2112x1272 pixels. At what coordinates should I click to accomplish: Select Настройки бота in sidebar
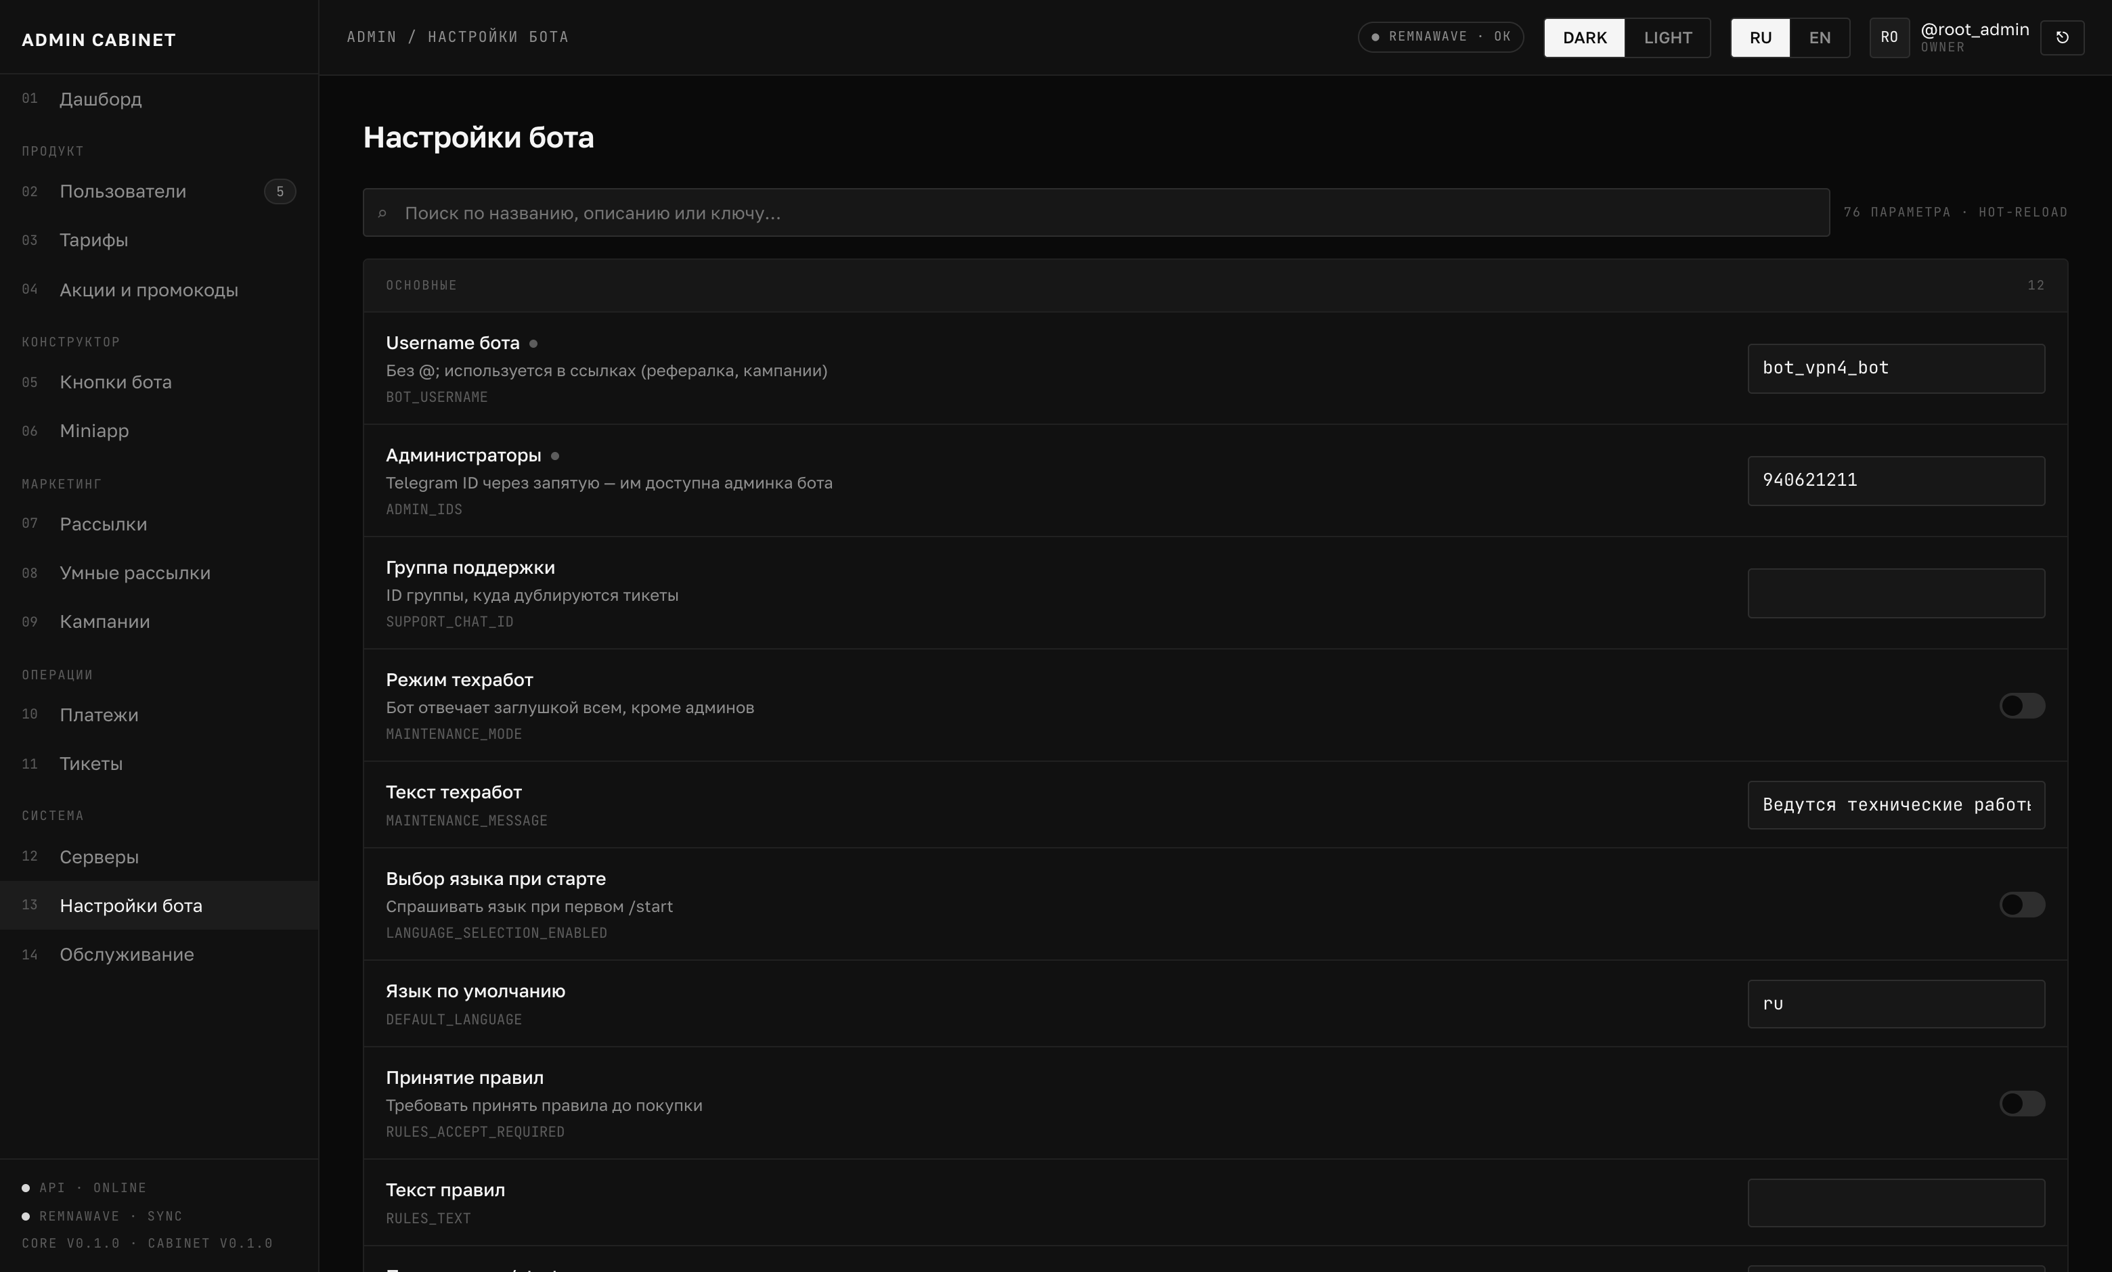tap(158, 905)
